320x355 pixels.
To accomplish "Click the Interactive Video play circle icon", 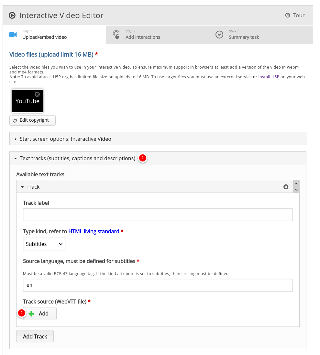I will (12, 16).
